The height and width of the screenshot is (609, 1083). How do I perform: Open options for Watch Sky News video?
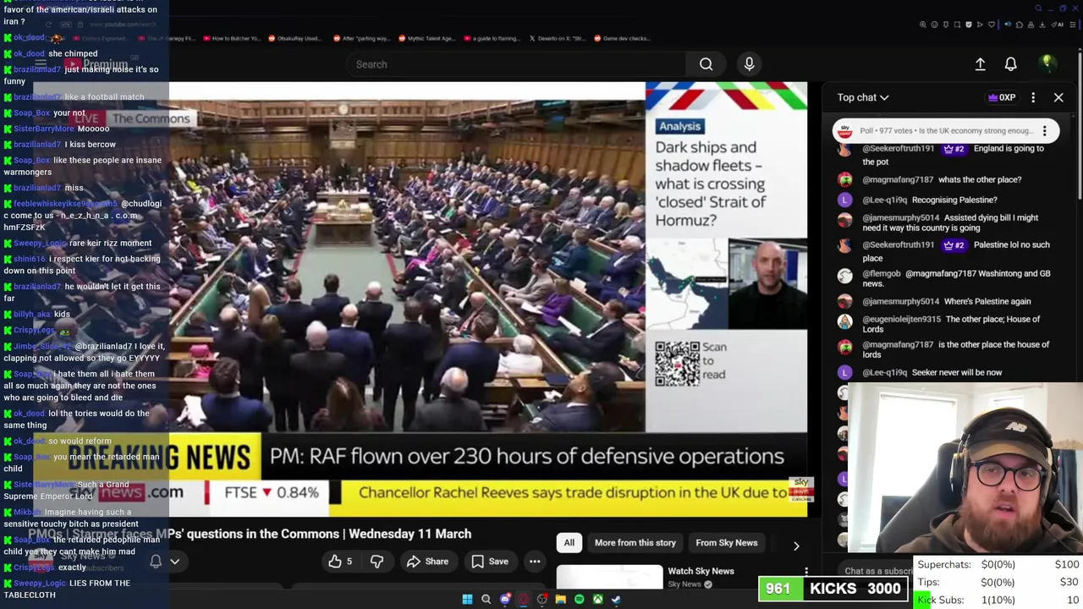coord(805,573)
